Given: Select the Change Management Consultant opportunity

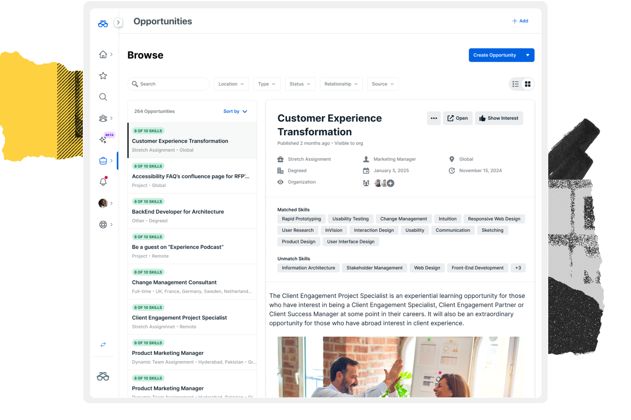Looking at the screenshot, I should (192, 282).
